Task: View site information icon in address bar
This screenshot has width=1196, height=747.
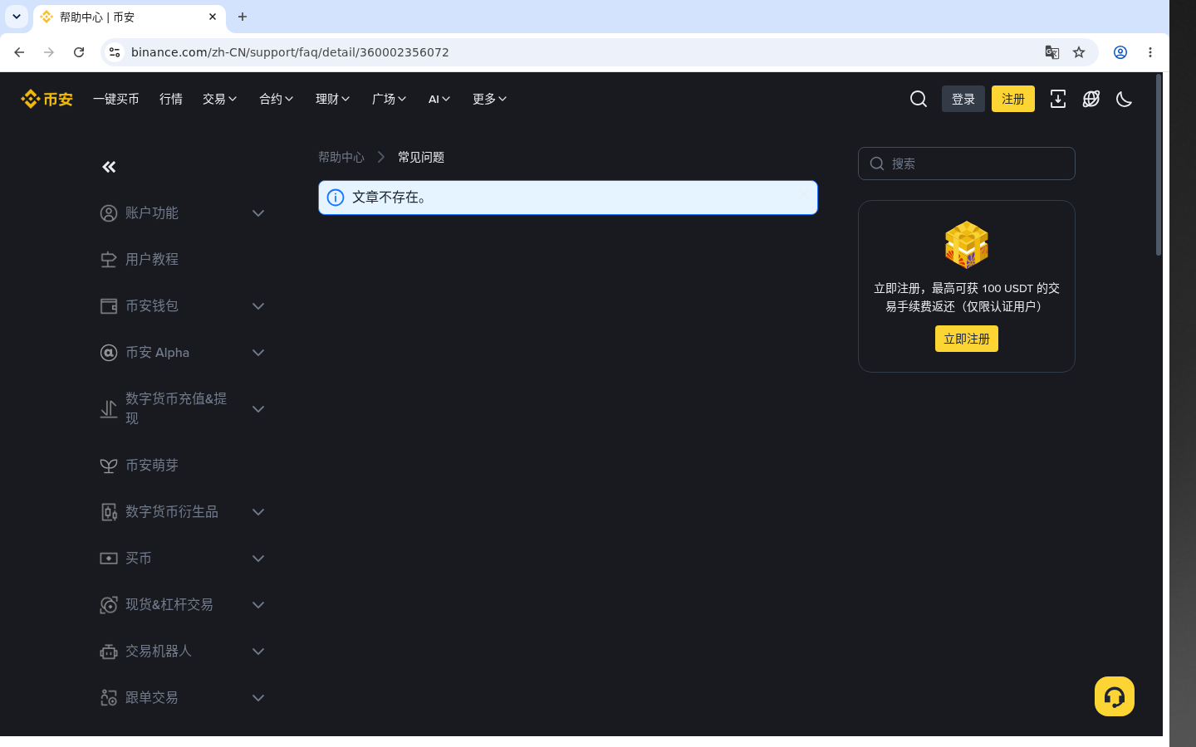Action: coord(115,52)
